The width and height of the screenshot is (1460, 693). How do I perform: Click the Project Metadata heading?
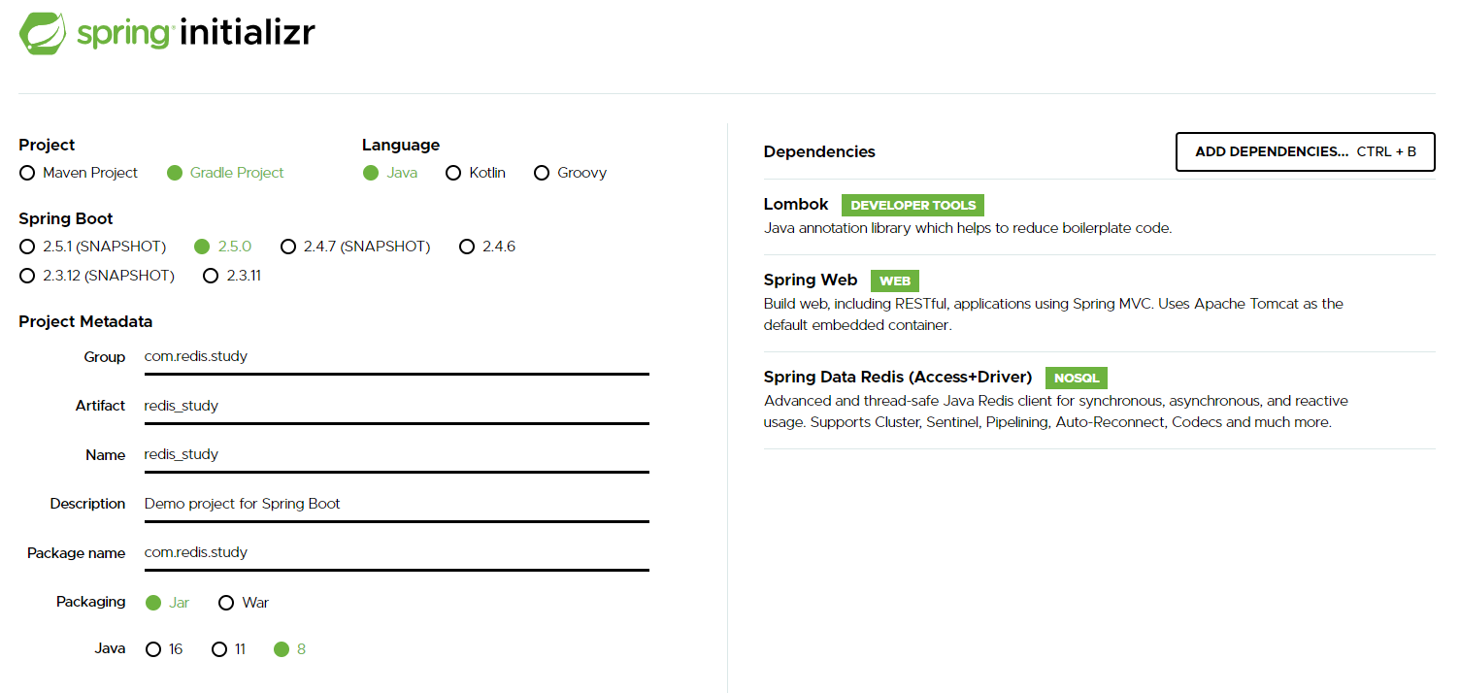click(x=85, y=321)
